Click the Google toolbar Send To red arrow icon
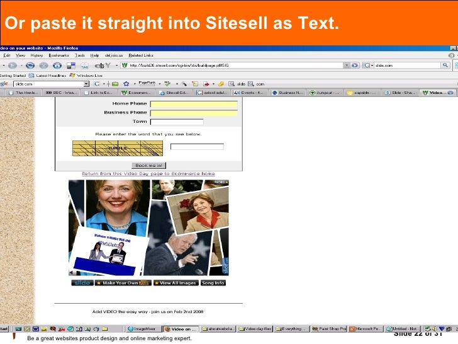 tap(206, 84)
